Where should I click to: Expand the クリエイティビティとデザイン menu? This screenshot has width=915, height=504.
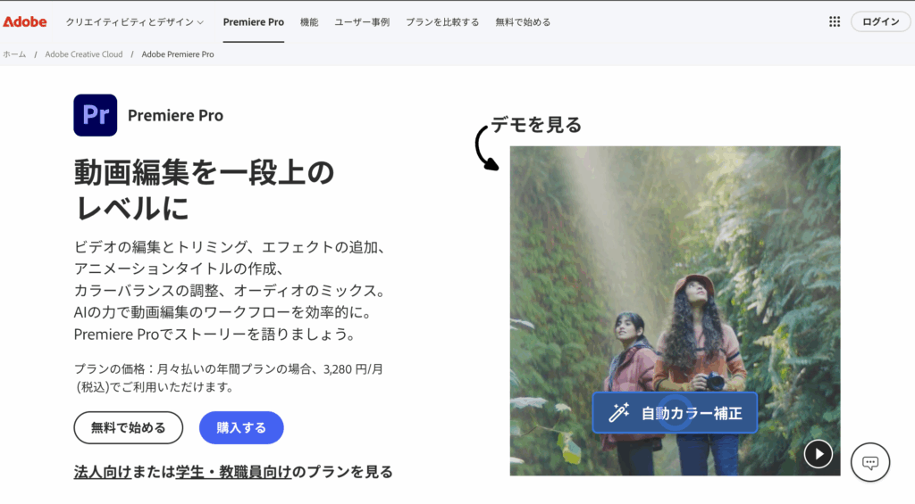[135, 22]
